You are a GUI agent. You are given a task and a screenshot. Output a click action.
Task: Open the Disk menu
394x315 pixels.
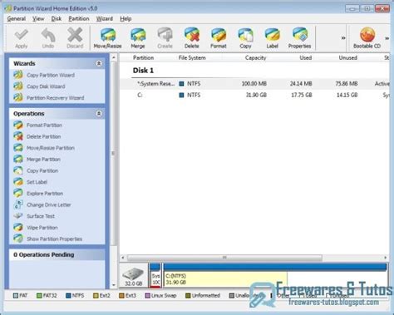tap(57, 19)
